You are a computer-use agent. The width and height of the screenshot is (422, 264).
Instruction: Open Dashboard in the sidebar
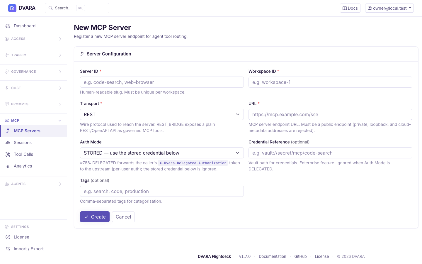point(33,26)
